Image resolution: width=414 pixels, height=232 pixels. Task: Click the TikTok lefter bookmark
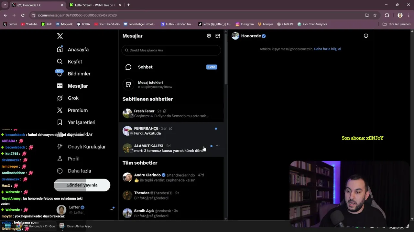pyautogui.click(x=215, y=24)
